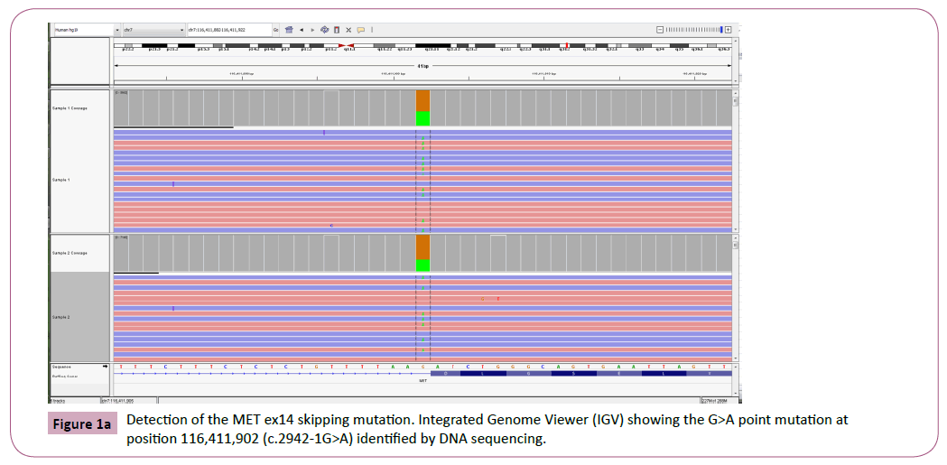This screenshot has height=465, width=947.
Task: Zoom in with the plus button
Action: 729,30
